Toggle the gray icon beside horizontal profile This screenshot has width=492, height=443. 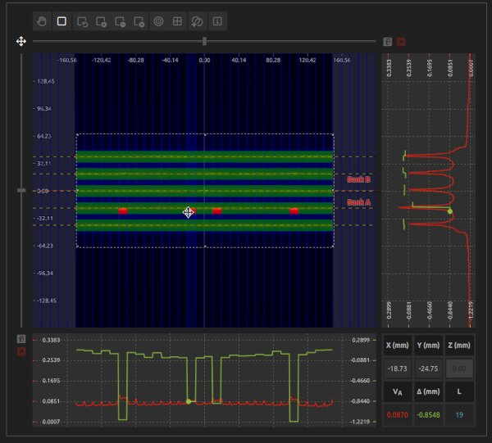click(21, 337)
